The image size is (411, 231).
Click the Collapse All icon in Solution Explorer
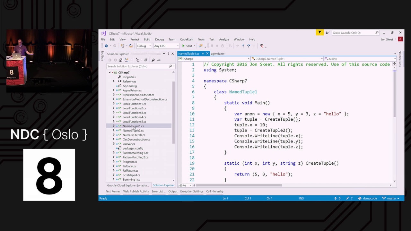(146, 60)
